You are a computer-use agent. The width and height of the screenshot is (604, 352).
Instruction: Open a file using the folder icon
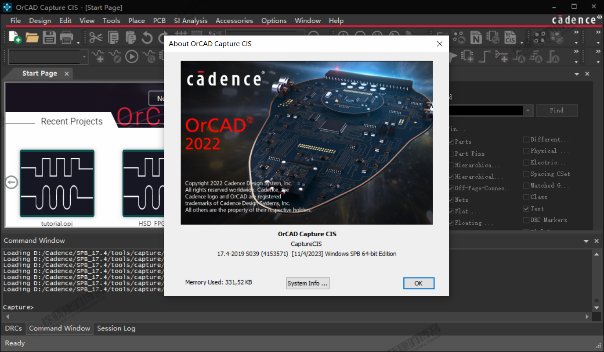pos(32,37)
